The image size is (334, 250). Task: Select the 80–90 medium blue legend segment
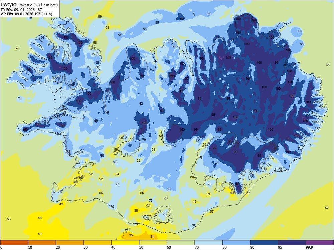[x=236, y=243]
